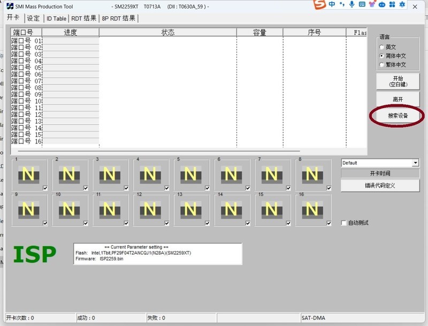Open the RDT 结果 tab

(84, 18)
